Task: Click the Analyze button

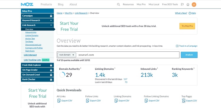Action: [189, 55]
